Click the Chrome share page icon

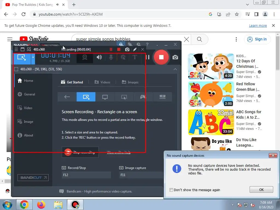(228, 14)
